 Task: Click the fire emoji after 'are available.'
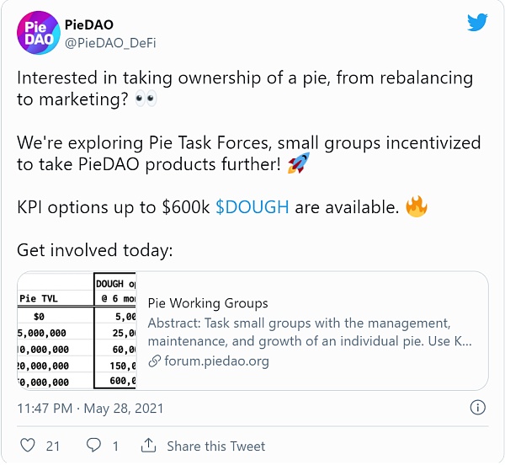coord(417,206)
